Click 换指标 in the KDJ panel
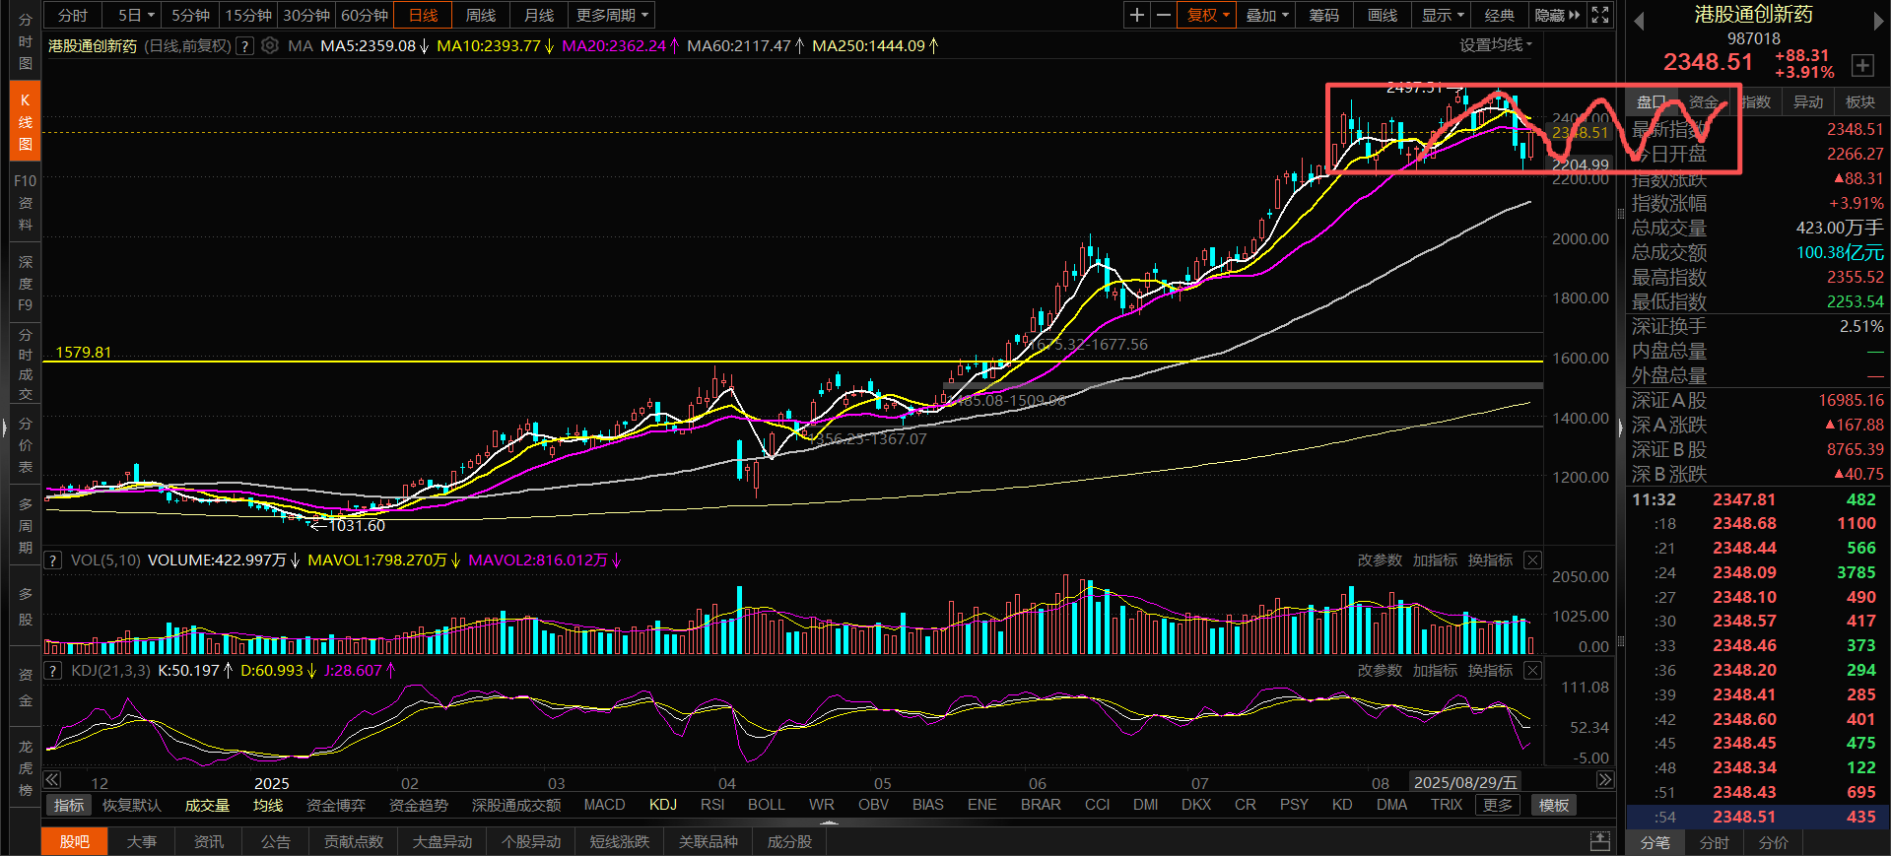 point(1490,670)
